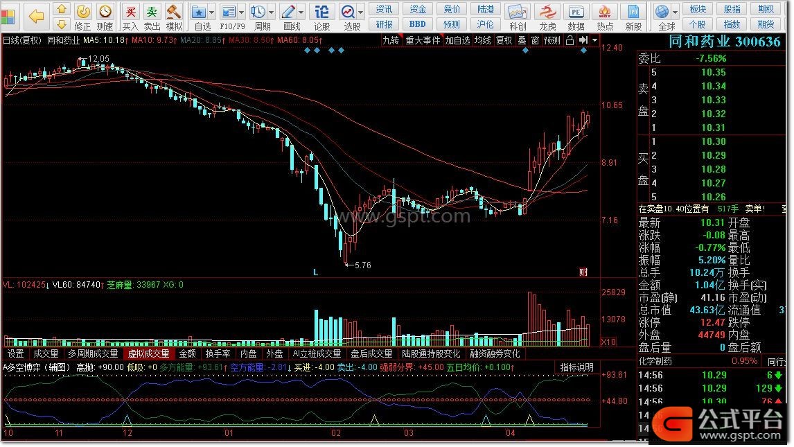Click the 设置 settings button
This screenshot has height=447, width=794.
click(x=15, y=354)
